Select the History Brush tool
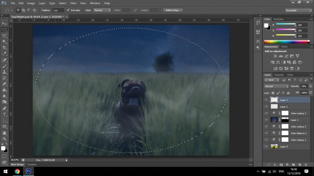This screenshot has width=314, height=176. (4, 78)
